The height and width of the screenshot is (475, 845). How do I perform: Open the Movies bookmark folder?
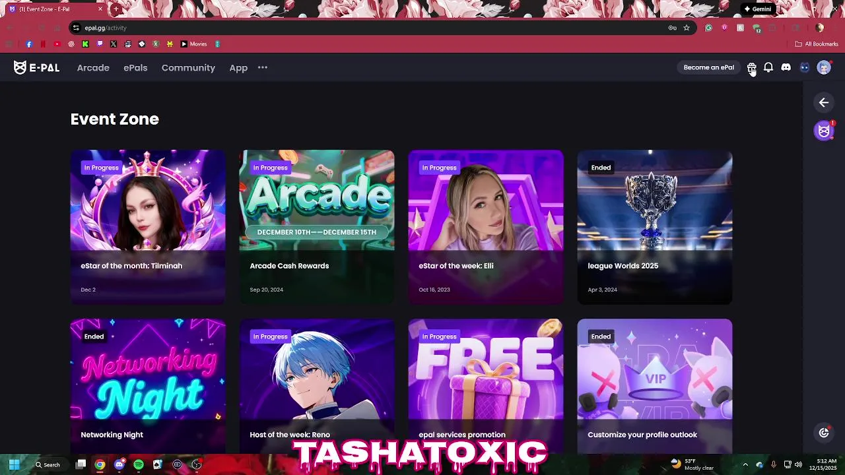193,44
